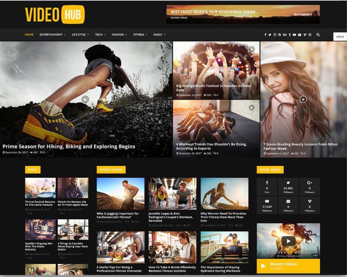Open the Vimeo link in the navigation bar
The width and height of the screenshot is (347, 277).
click(x=305, y=35)
